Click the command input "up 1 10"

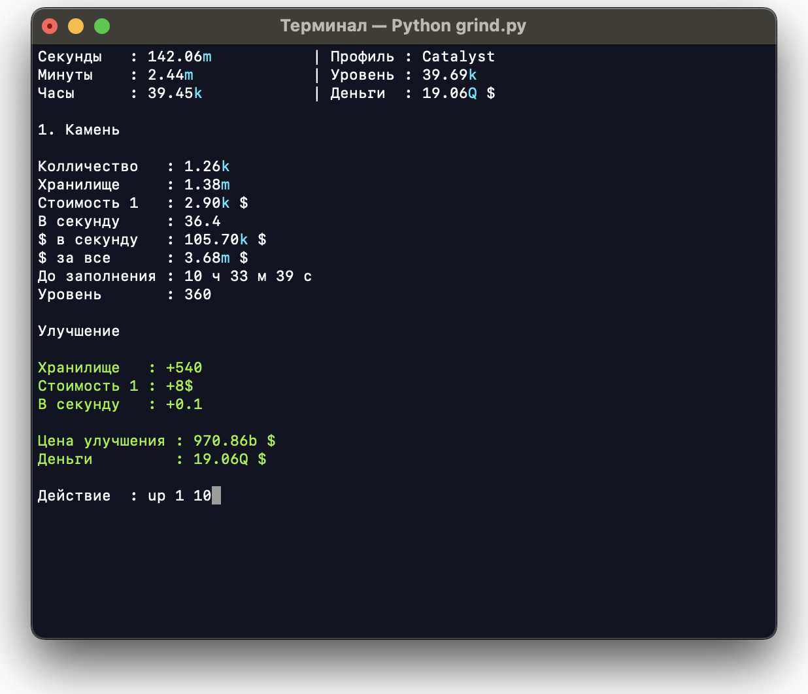(x=179, y=496)
